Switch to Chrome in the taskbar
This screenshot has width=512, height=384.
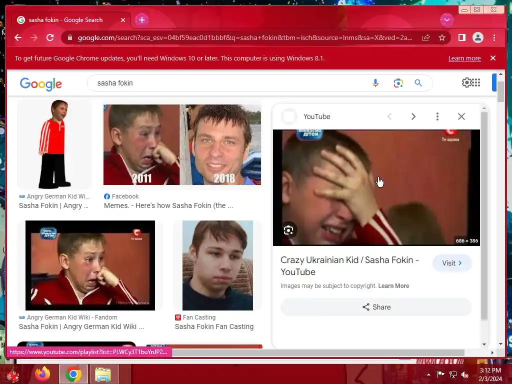coord(73,374)
